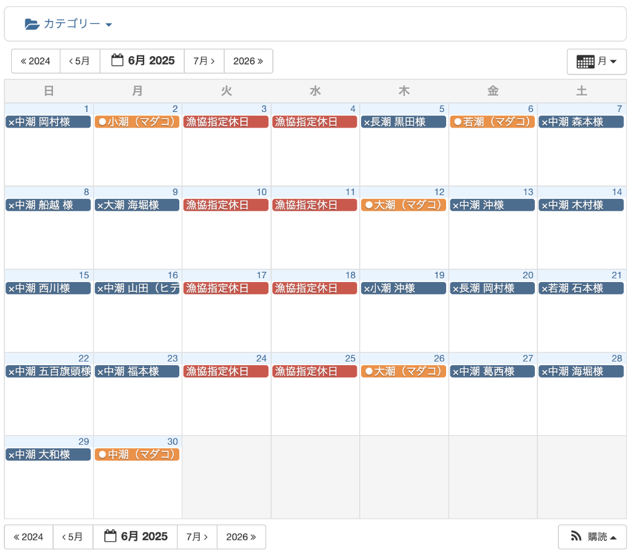The image size is (631, 553).
Task: Jump to next year 2026 in top navigation
Action: [248, 61]
